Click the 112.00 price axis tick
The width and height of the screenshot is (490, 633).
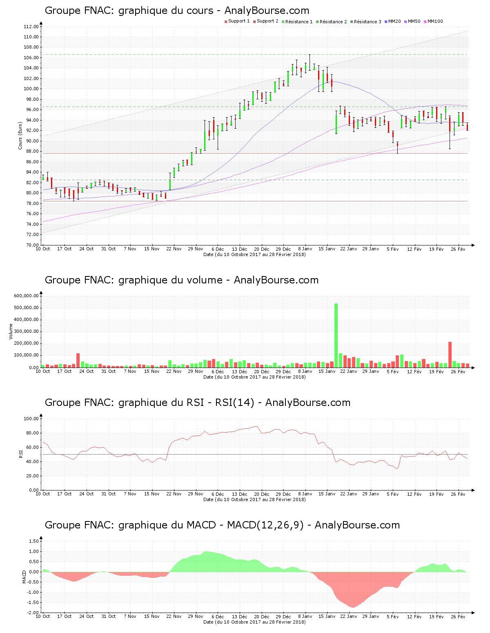click(x=31, y=27)
